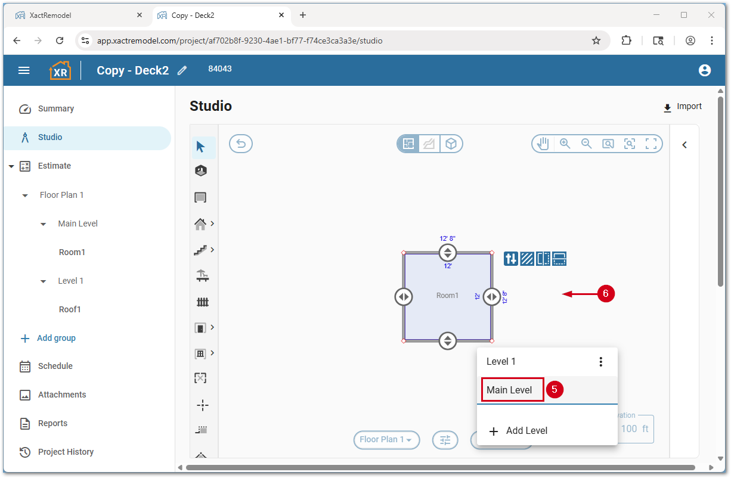Image resolution: width=731 pixels, height=478 pixels.
Task: Activate the pan hand tool
Action: (x=543, y=144)
